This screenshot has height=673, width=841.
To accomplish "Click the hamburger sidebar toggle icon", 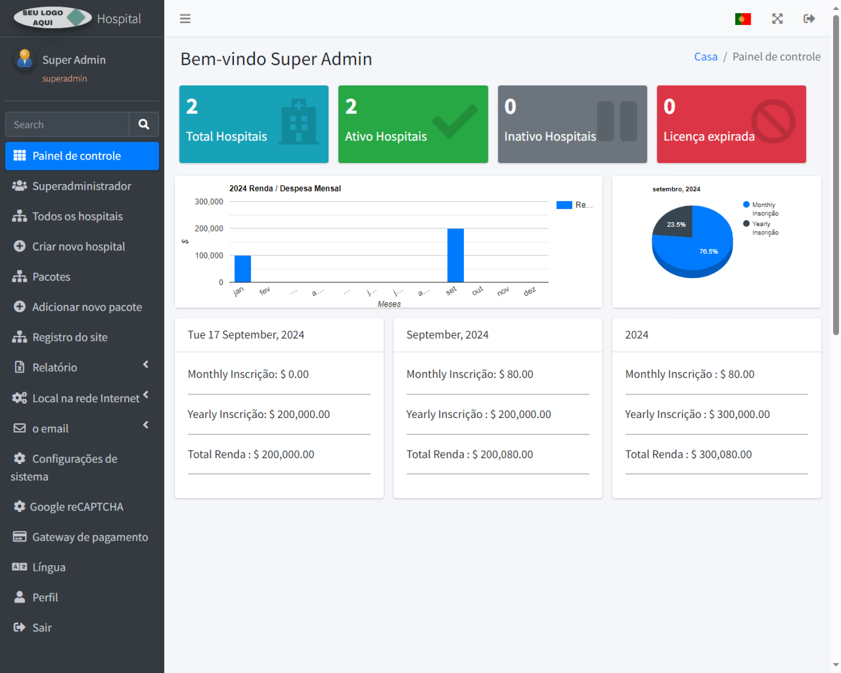I will (185, 18).
